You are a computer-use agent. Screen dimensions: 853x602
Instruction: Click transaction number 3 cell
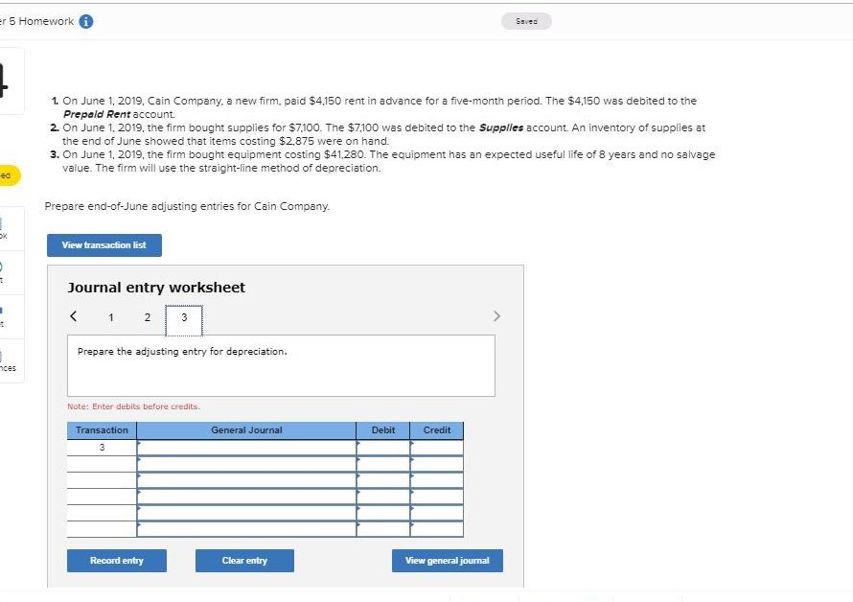(102, 448)
